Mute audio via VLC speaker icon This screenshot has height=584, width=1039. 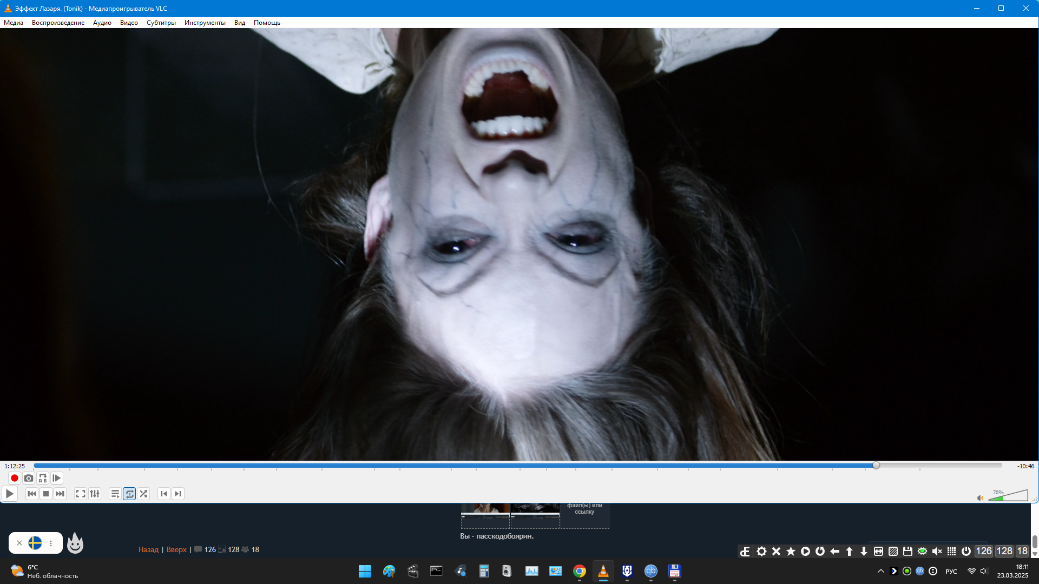pyautogui.click(x=980, y=498)
